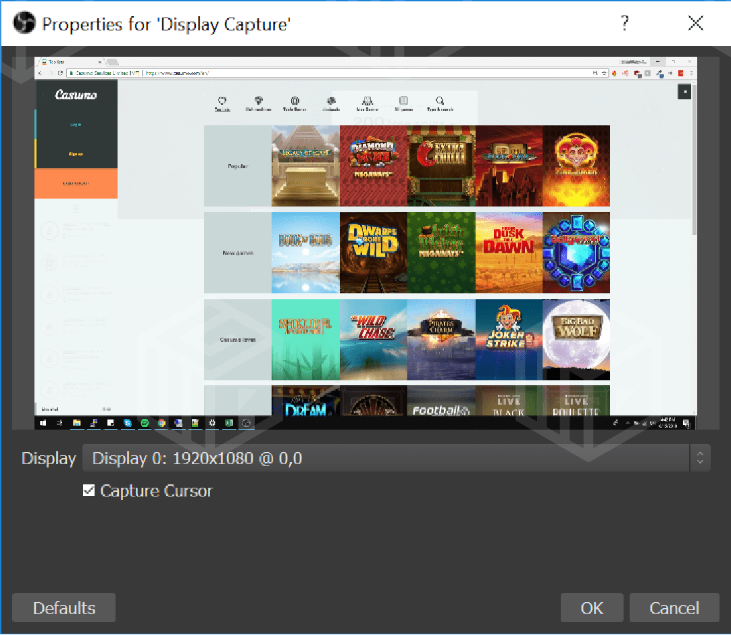731x635 pixels.
Task: Click the orange sidebar button in preview
Action: (x=76, y=183)
